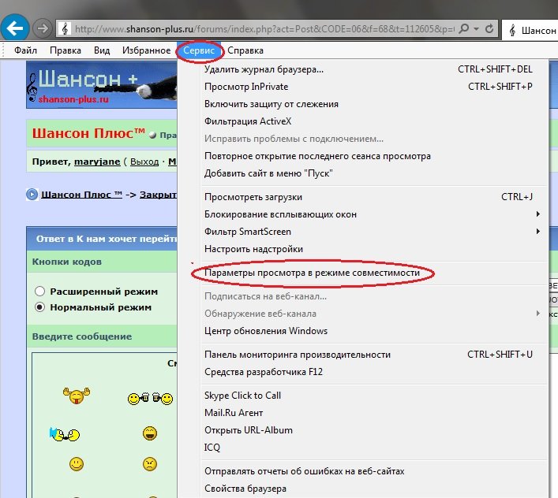This screenshot has width=558, height=498.
Task: Click the Выход logout link
Action: pos(144,162)
